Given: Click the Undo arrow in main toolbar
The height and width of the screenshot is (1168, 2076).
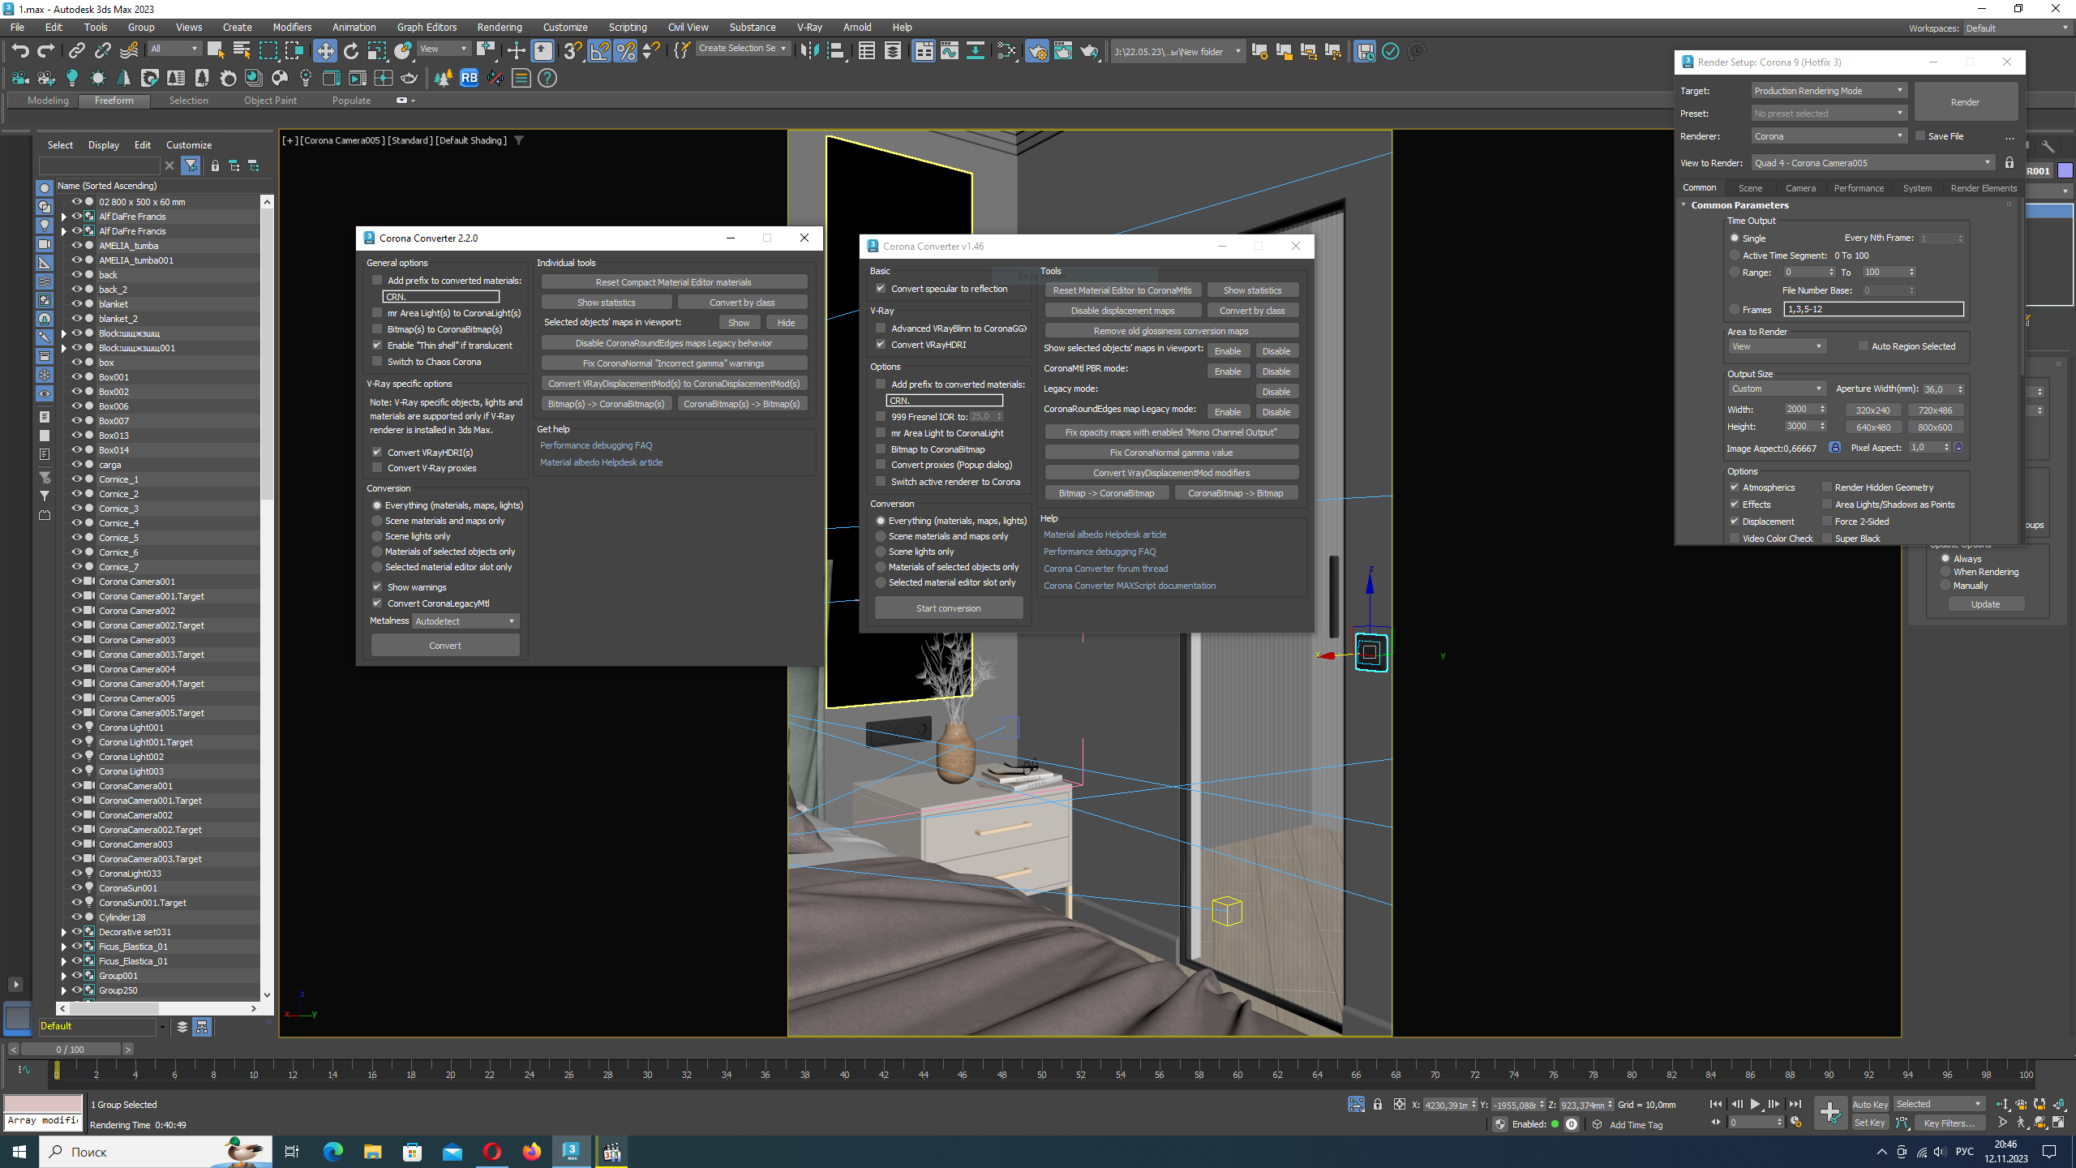Looking at the screenshot, I should pyautogui.click(x=19, y=51).
